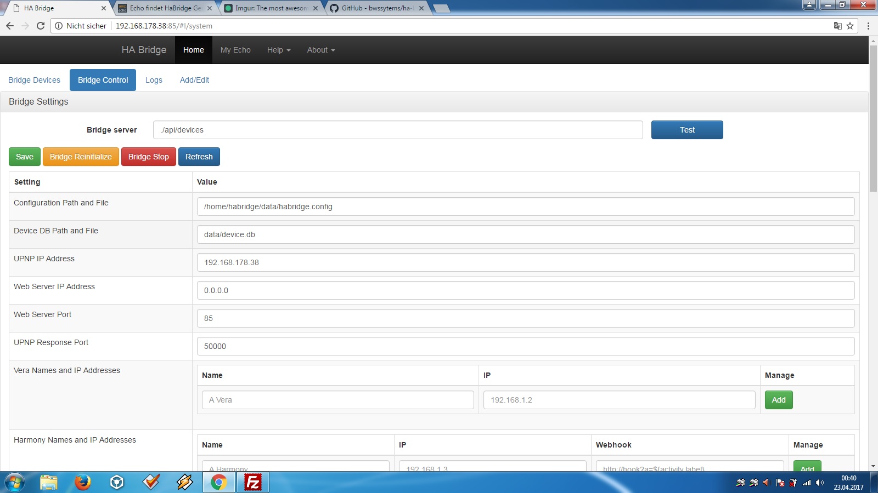Click the Bridge Reinitialize button
This screenshot has width=878, height=493.
81,157
